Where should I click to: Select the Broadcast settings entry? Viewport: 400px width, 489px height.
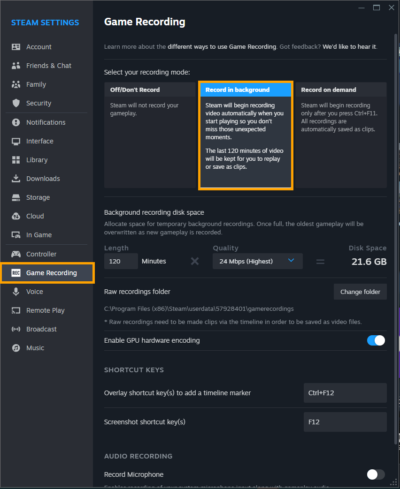tap(46, 329)
